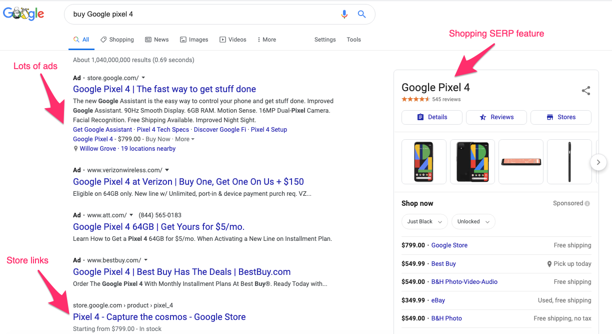Open the Unlocked carrier dropdown
The height and width of the screenshot is (334, 612).
click(473, 221)
